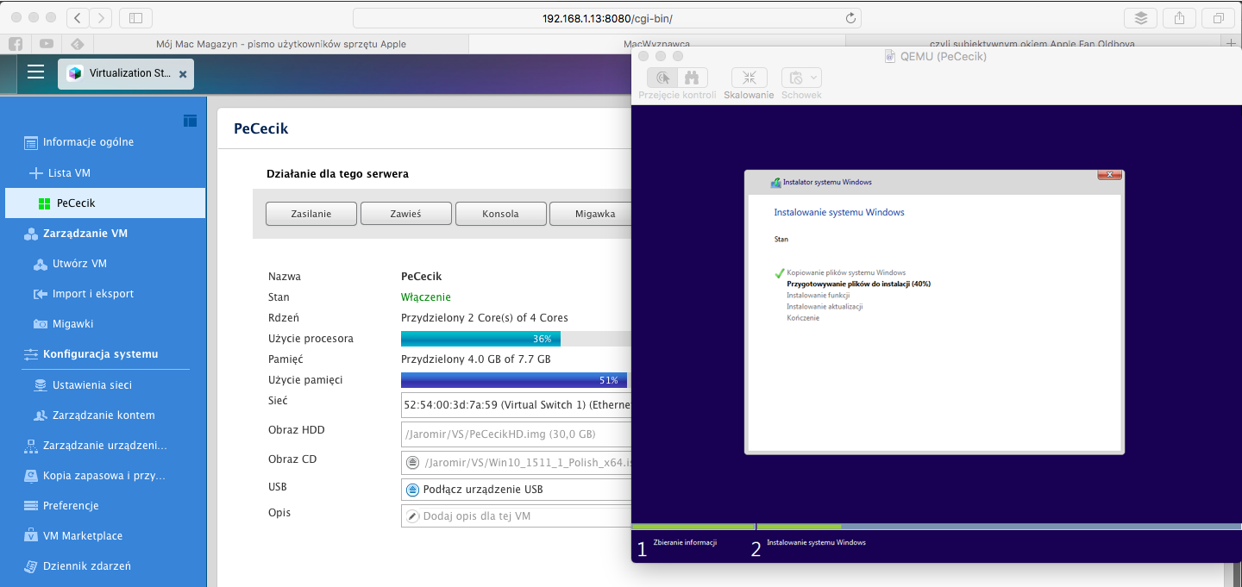Screen dimensions: 1242x587
Task: Open Safari's Share menu
Action: point(1179,18)
